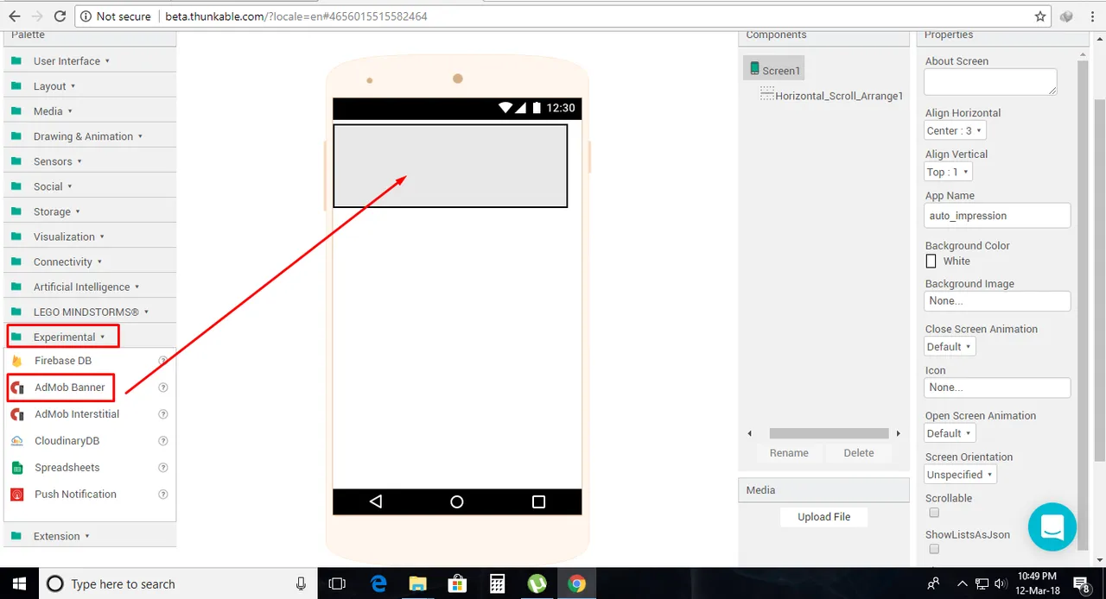Expand the Visualization palette category
This screenshot has height=599, width=1106.
[x=90, y=236]
